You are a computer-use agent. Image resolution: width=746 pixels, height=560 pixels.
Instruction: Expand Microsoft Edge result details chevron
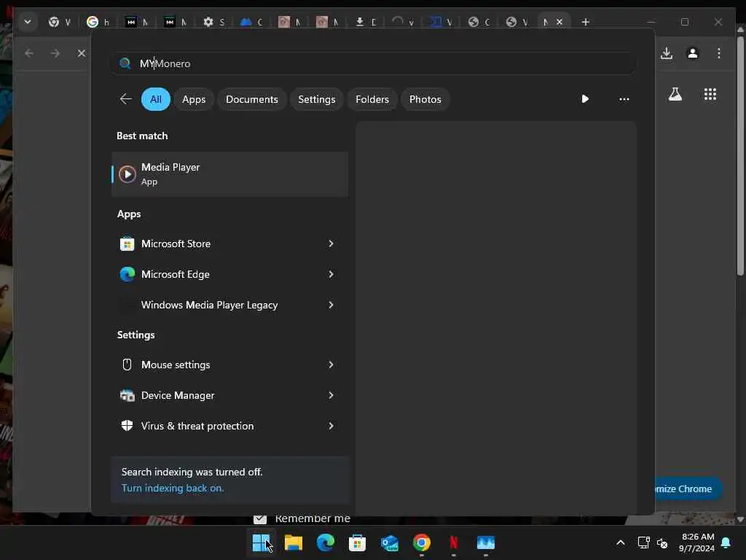pyautogui.click(x=331, y=274)
